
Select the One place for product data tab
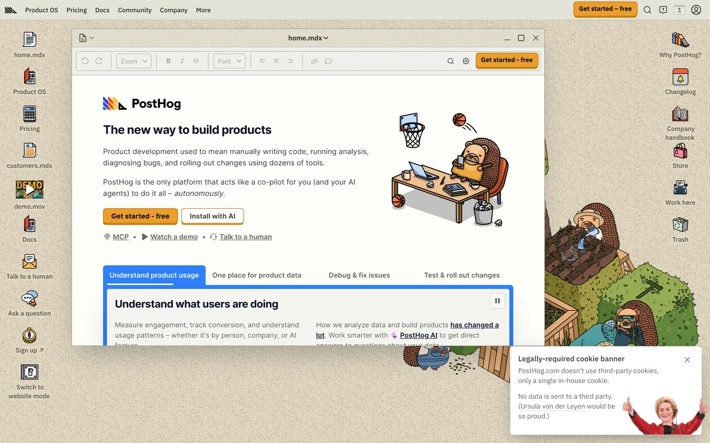[x=257, y=275]
